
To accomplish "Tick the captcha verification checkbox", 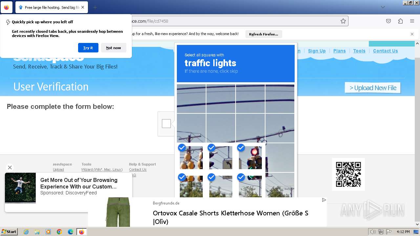I will (166, 124).
